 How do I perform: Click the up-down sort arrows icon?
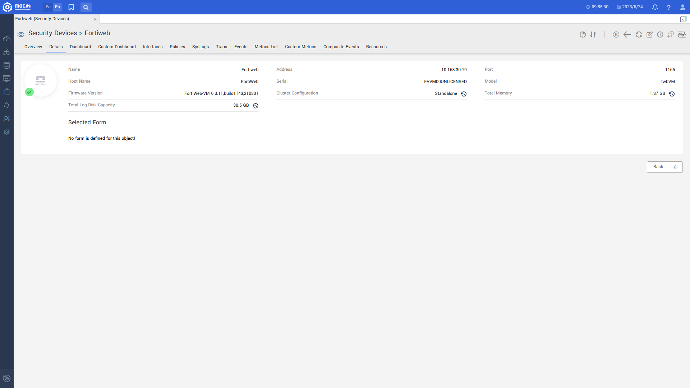[x=593, y=34]
